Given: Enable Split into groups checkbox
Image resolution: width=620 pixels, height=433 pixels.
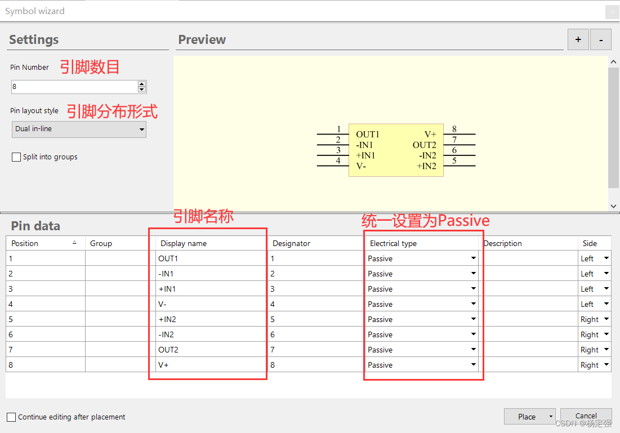Looking at the screenshot, I should tap(16, 157).
